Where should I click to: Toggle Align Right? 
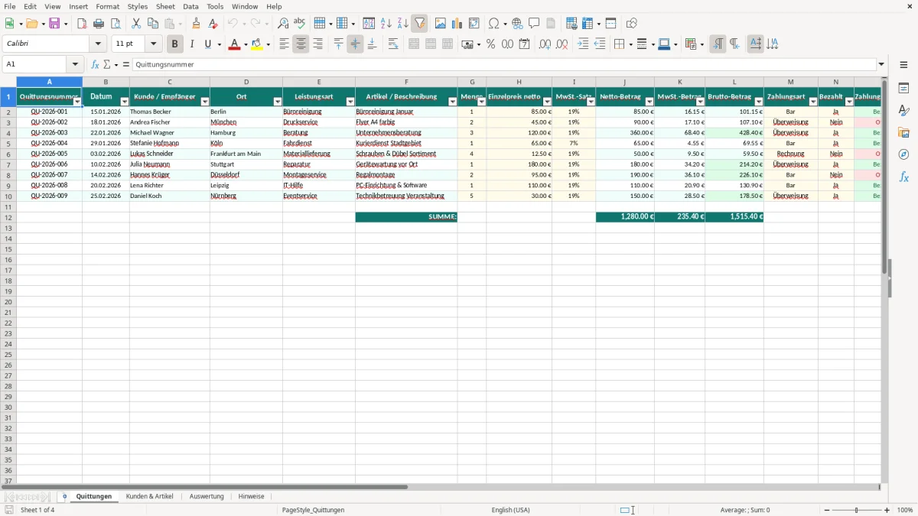coord(317,44)
